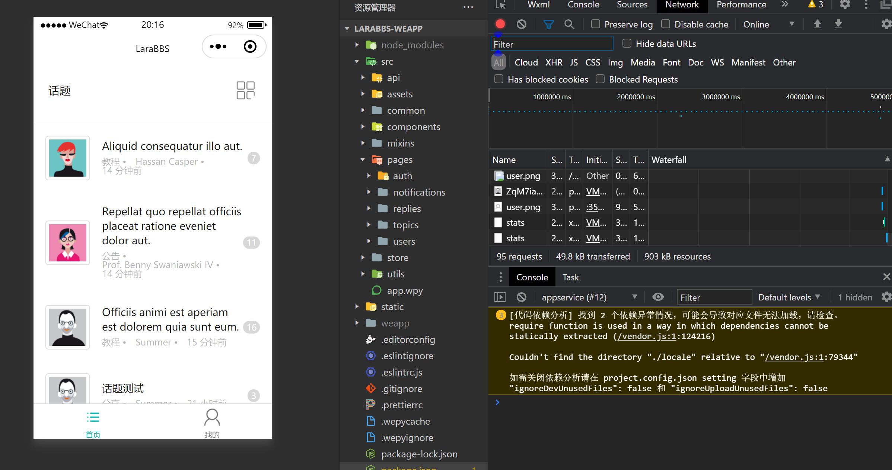Click the red record network log button
Viewport: 892px width, 470px height.
[x=500, y=24]
